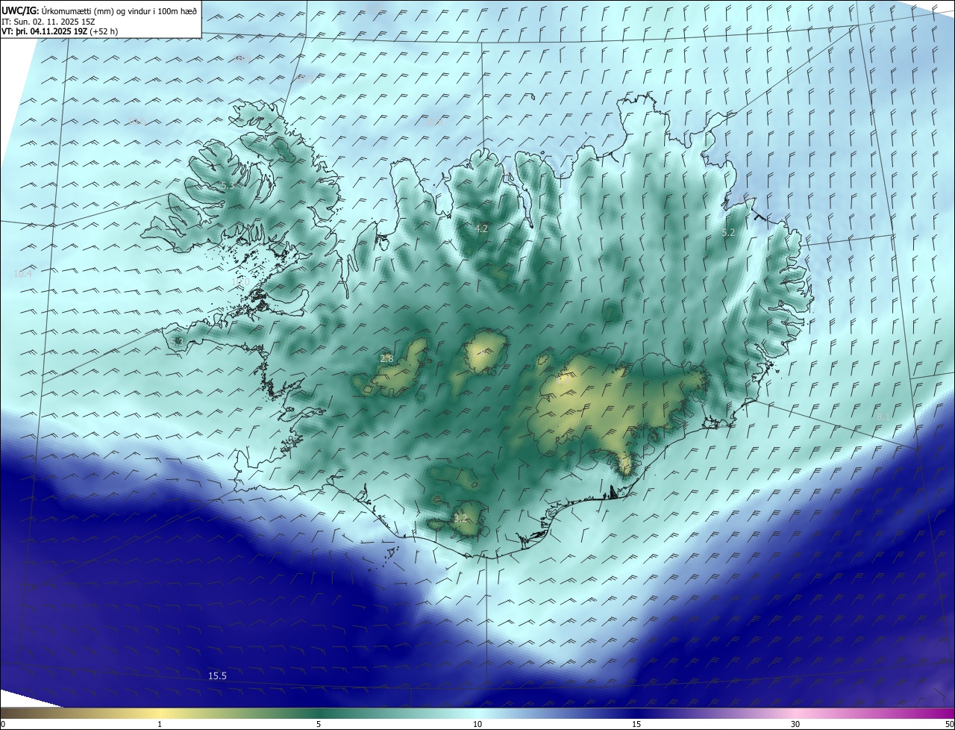Pick the yellow section of the color bar
The height and width of the screenshot is (730, 955).
[160, 714]
